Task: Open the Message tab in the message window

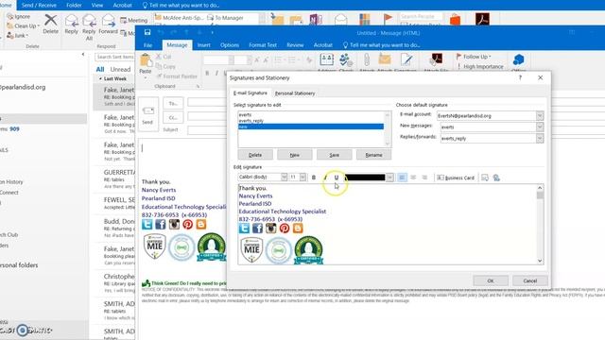Action: [177, 45]
